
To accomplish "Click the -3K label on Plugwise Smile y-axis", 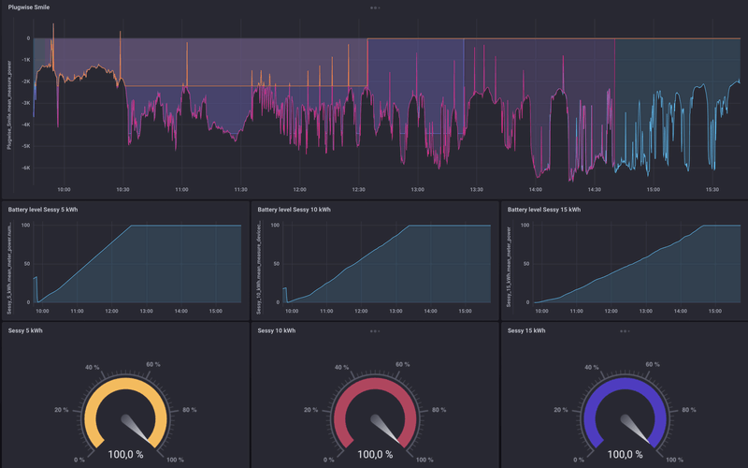I will [25, 103].
